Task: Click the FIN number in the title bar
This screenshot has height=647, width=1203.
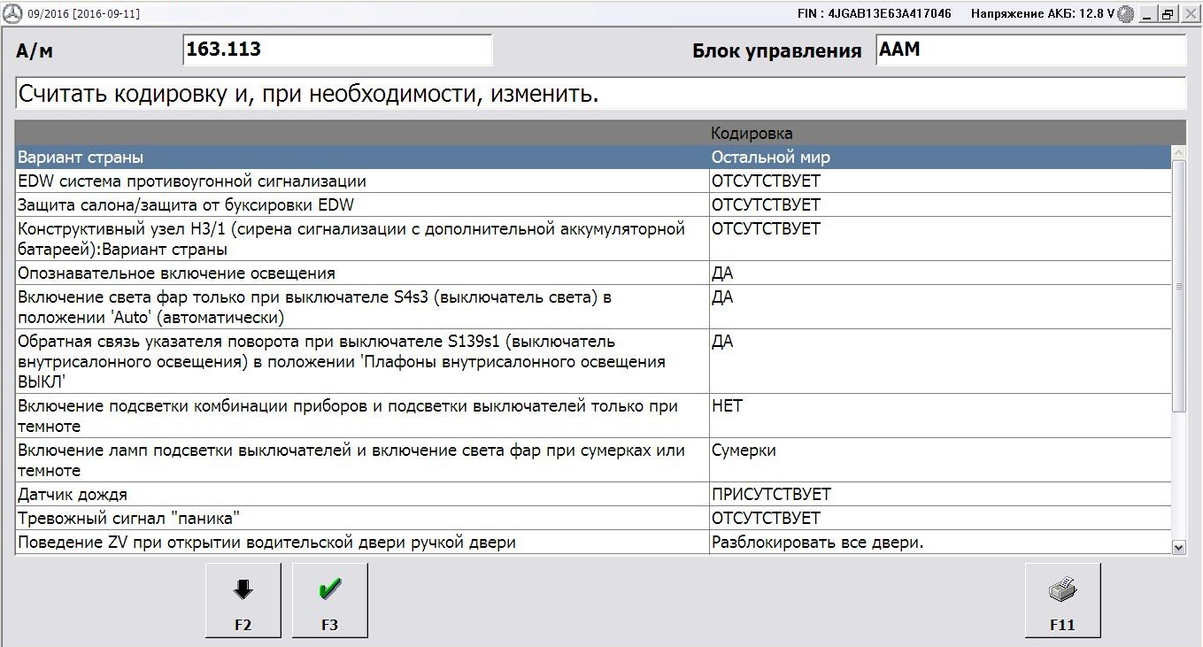Action: pyautogui.click(x=874, y=14)
